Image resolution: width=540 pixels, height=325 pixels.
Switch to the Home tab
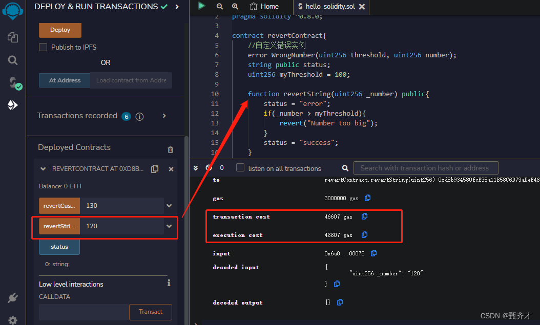[264, 7]
